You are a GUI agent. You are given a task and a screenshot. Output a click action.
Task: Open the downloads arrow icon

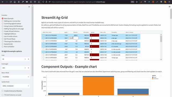[x=39, y=2]
